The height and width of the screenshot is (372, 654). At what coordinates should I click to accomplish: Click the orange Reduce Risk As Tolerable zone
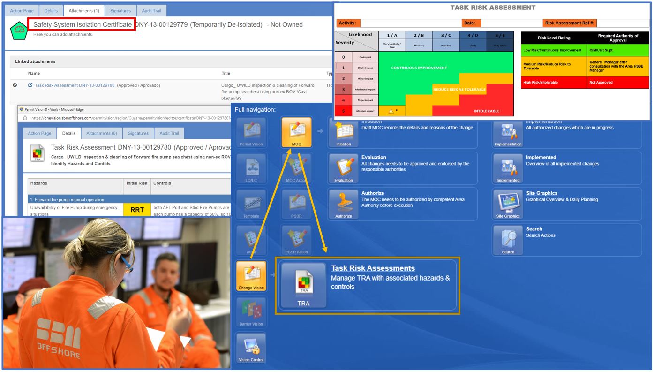[459, 89]
